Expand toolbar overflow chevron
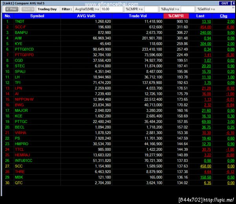The width and height of the screenshot is (236, 204). (x=233, y=7)
